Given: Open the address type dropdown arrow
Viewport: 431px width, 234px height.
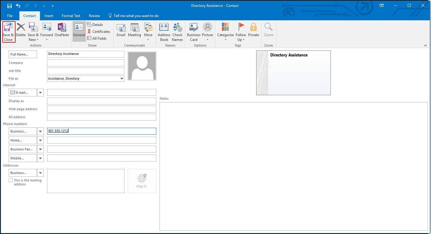Looking at the screenshot, I should click(x=40, y=173).
